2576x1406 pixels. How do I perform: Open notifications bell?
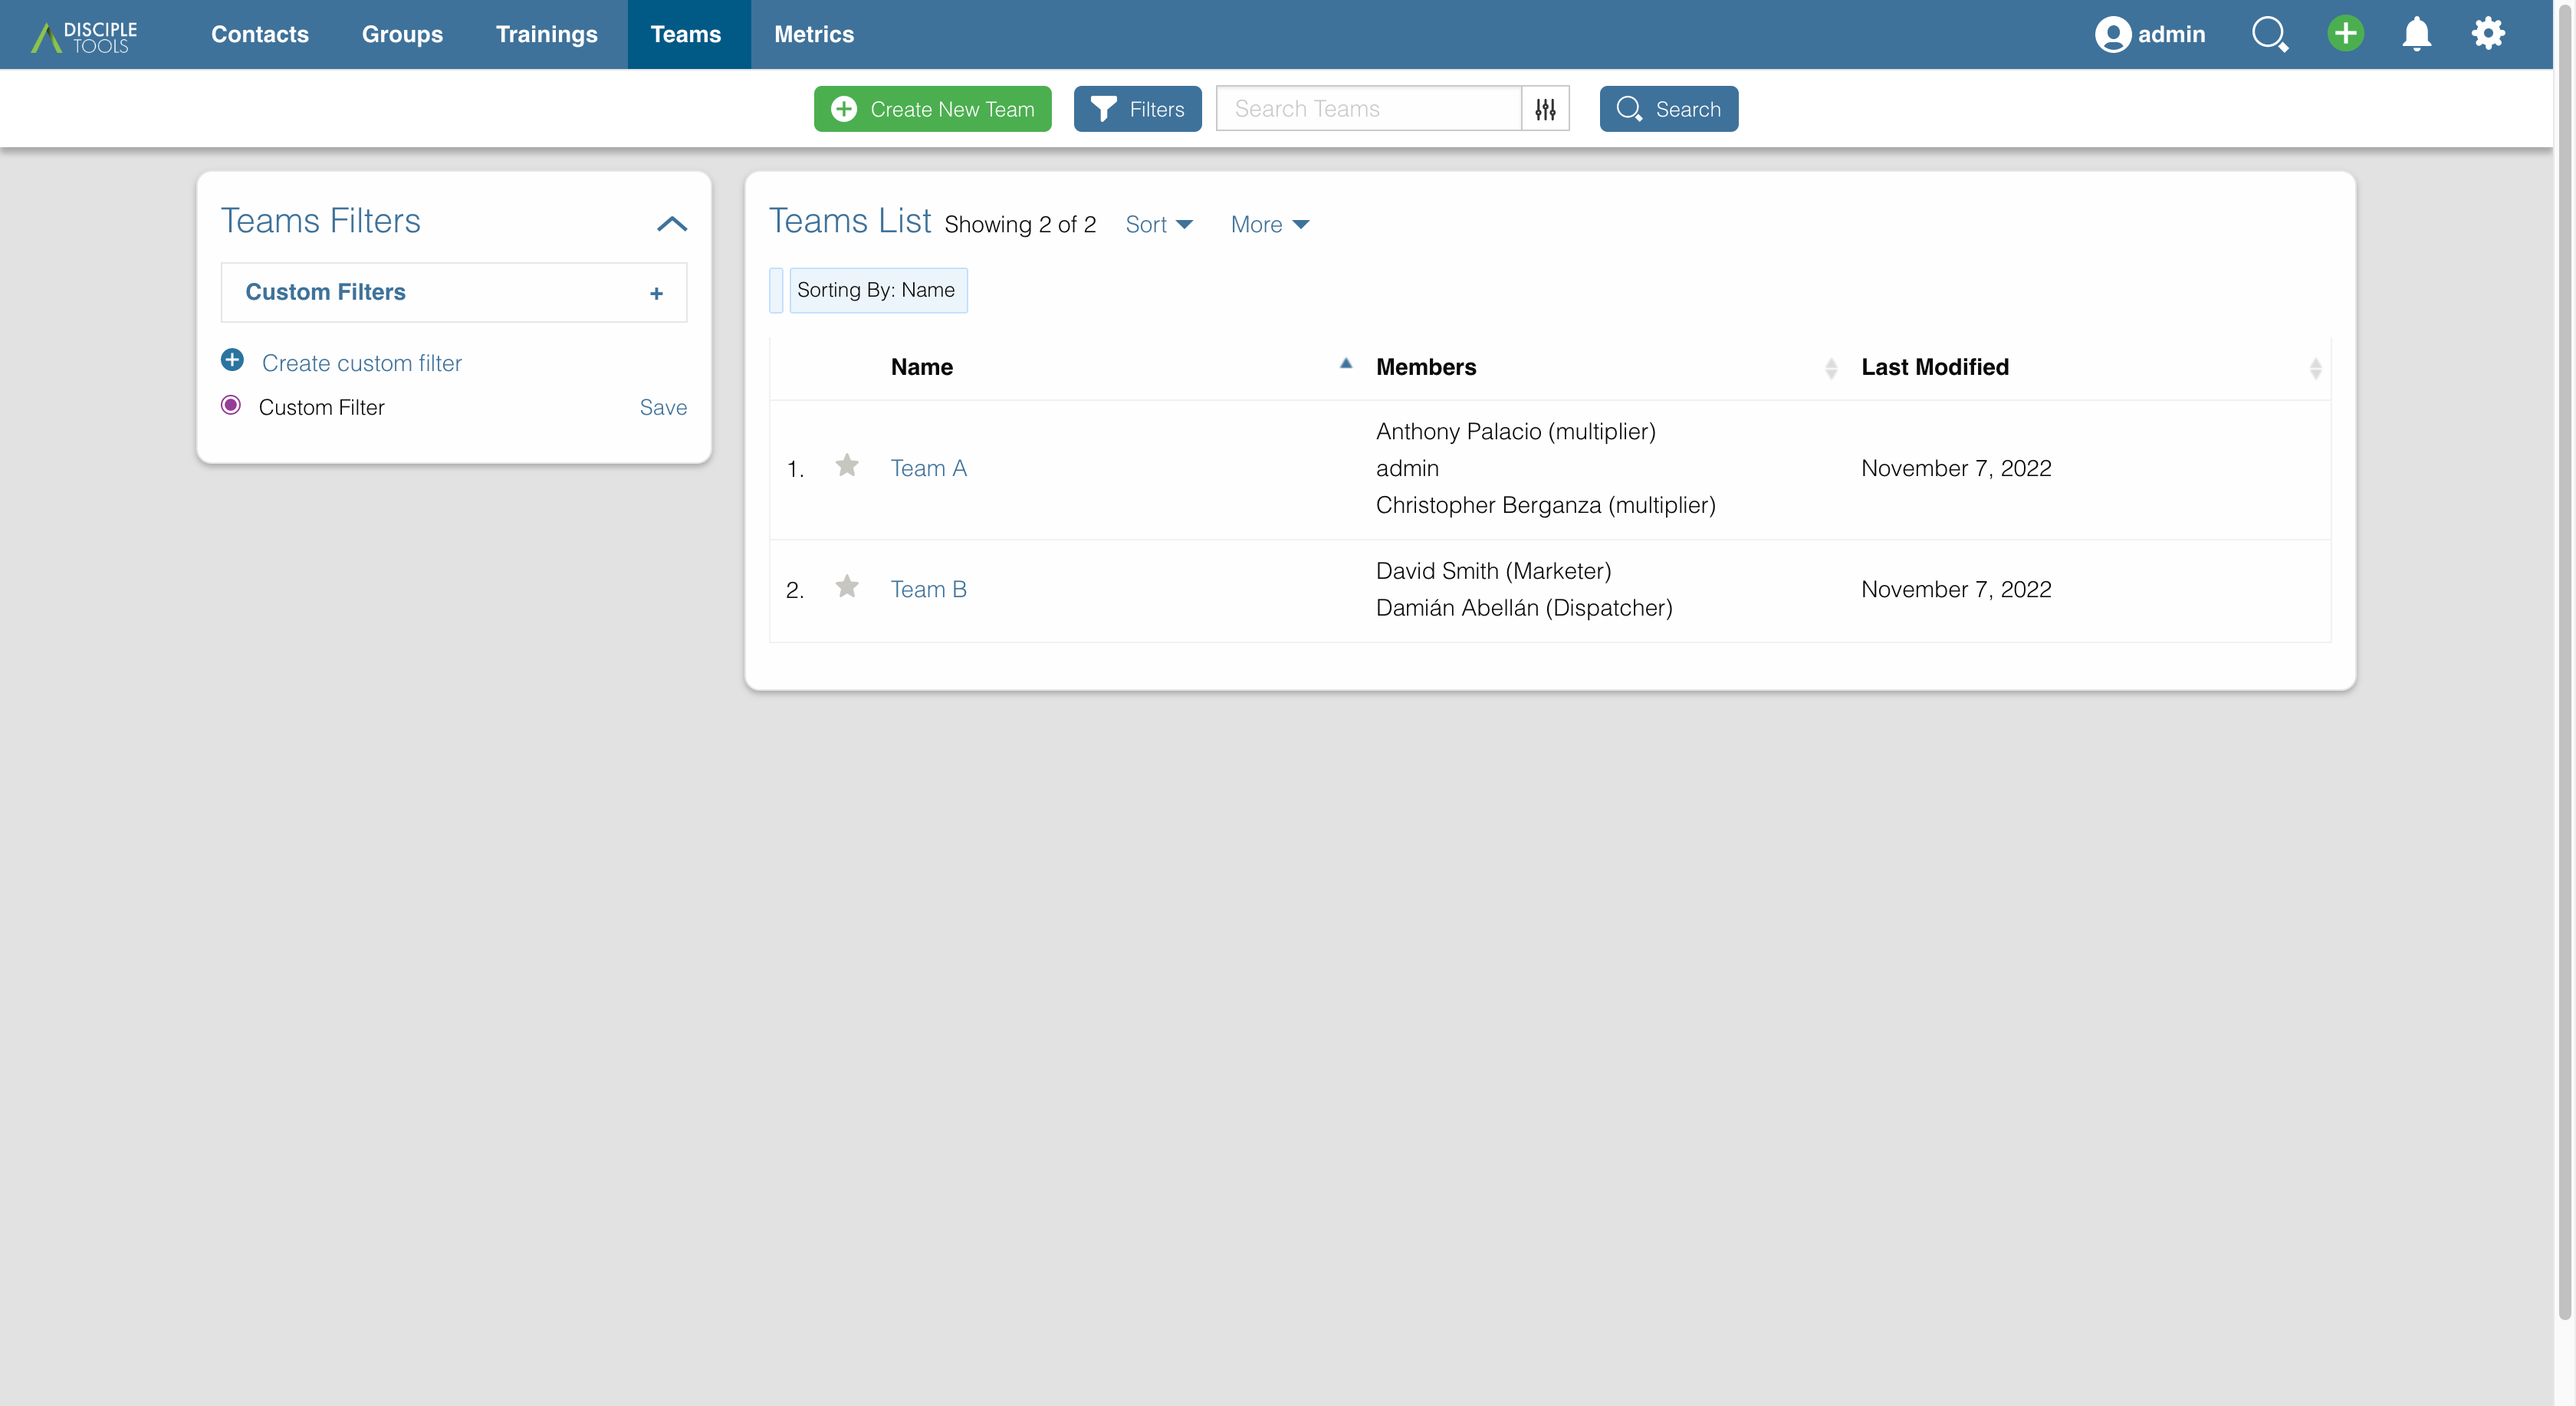tap(2416, 34)
